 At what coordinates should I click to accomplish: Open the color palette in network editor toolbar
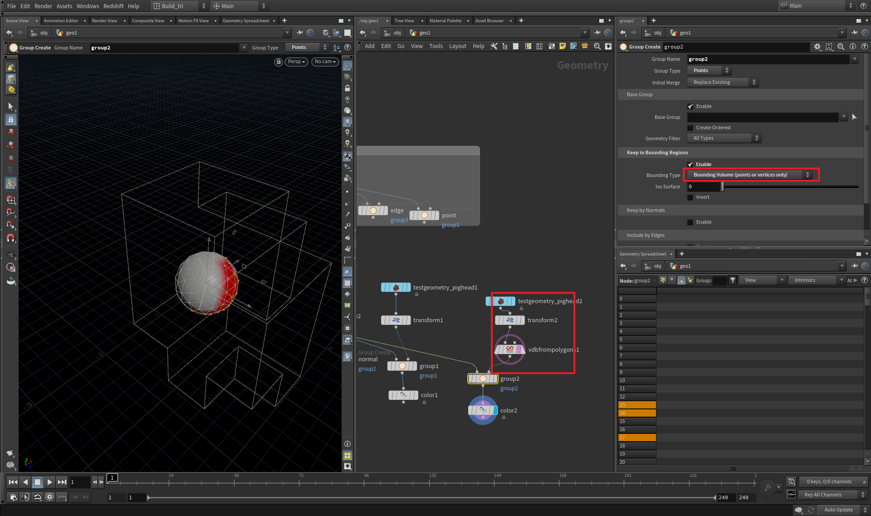tap(528, 46)
